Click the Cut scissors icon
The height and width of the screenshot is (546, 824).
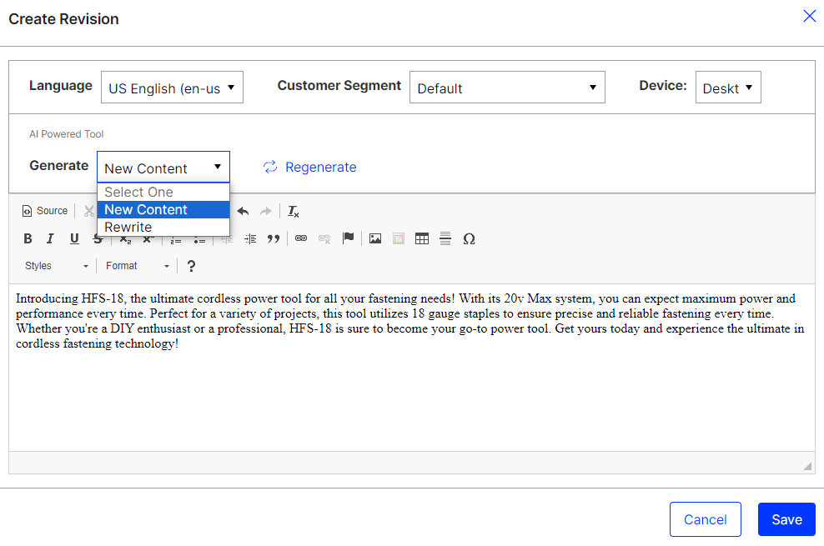coord(88,211)
